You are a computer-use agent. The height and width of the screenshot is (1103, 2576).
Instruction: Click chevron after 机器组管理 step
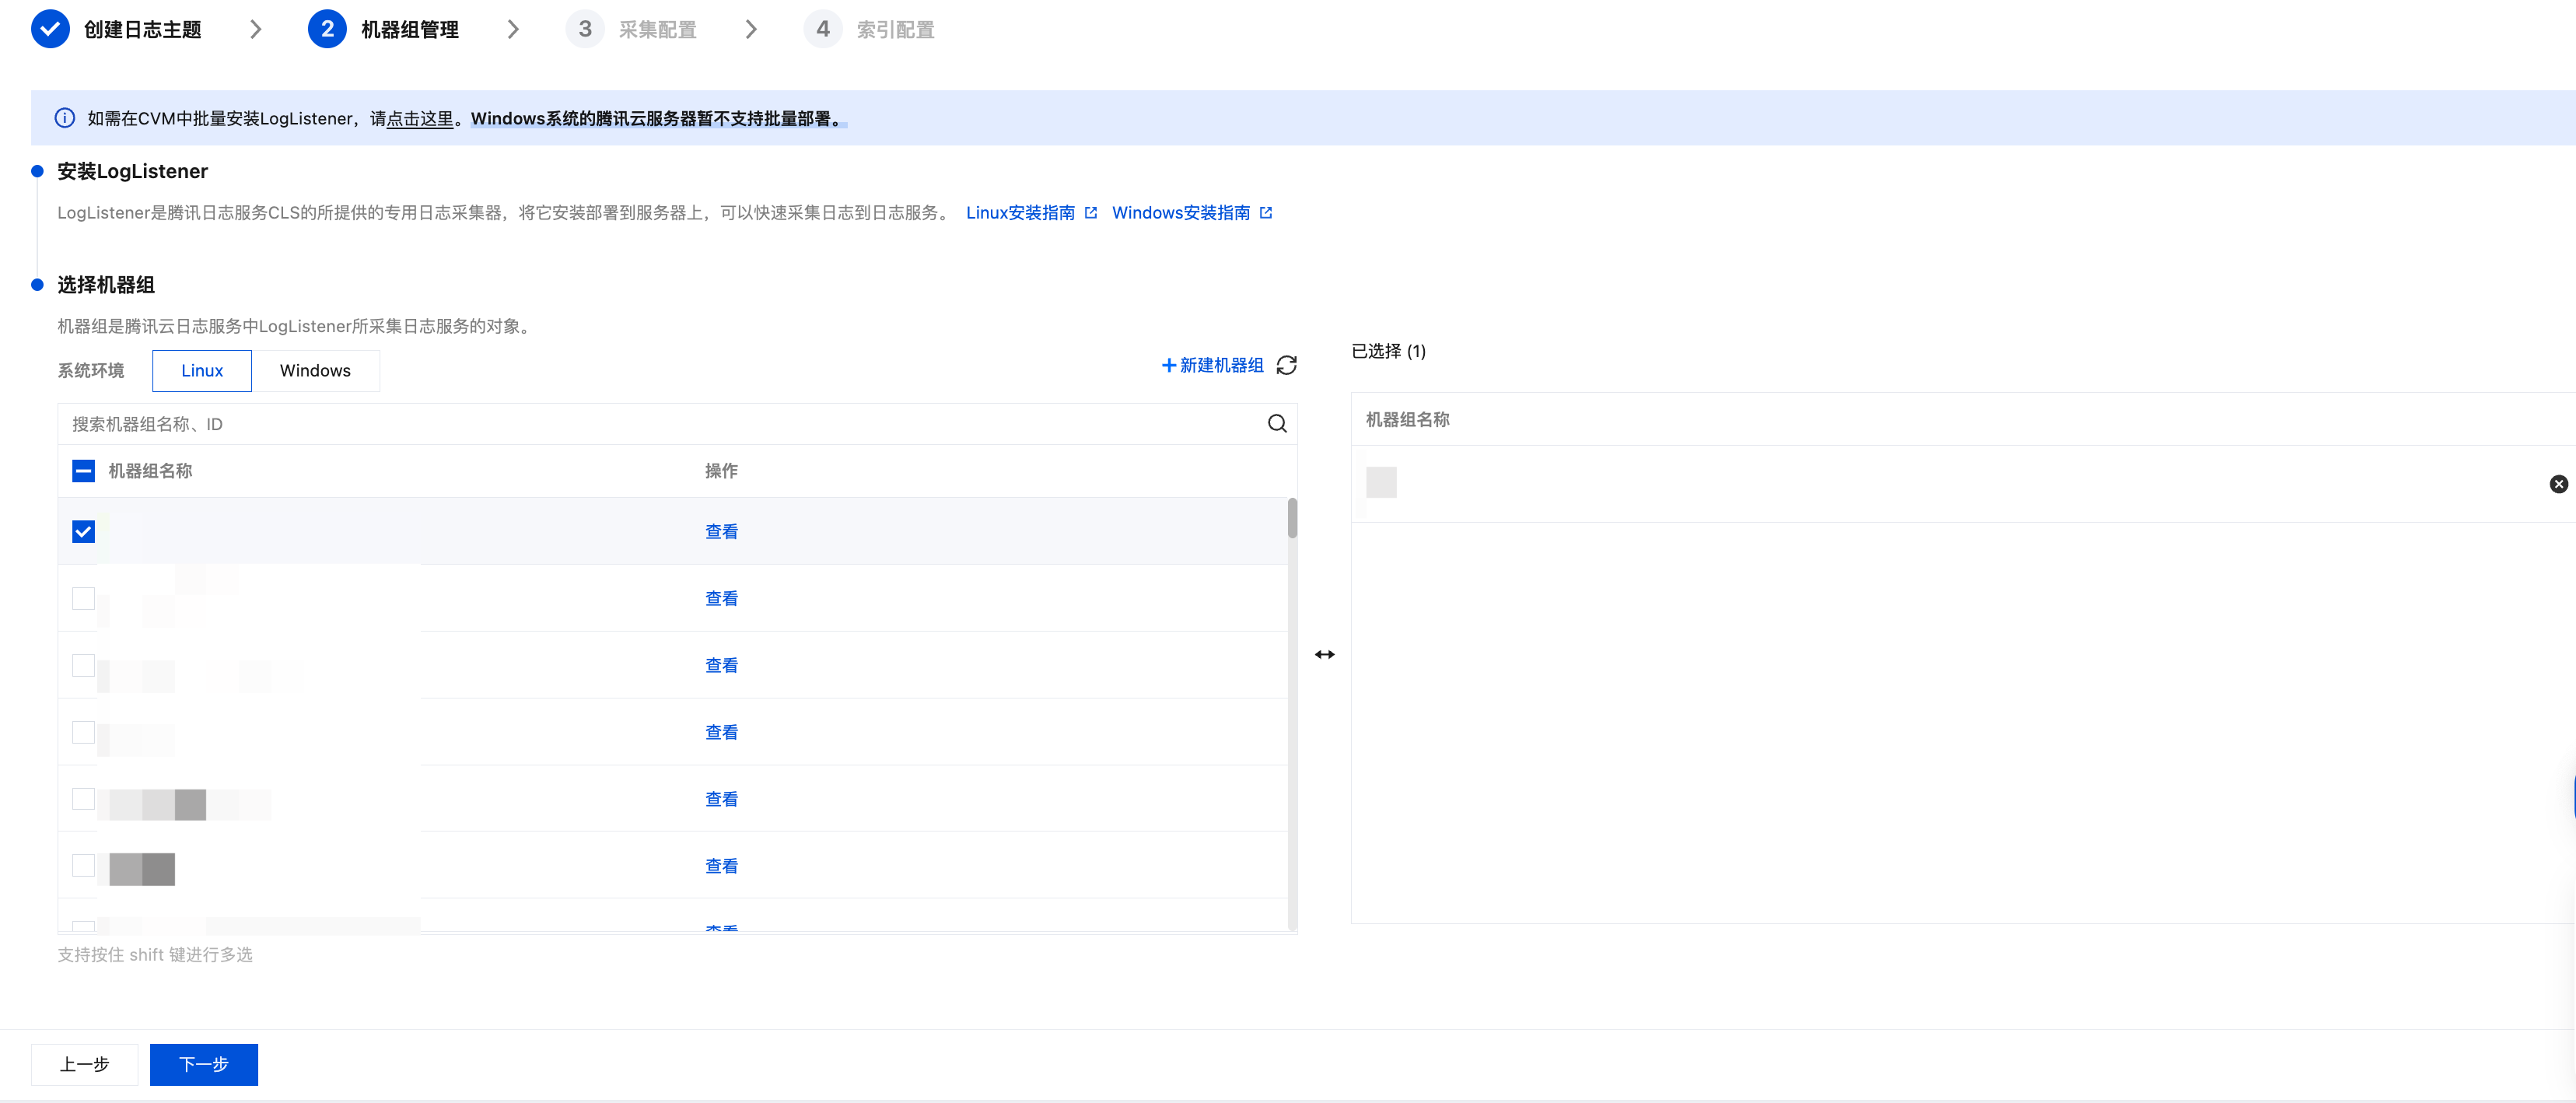click(513, 29)
